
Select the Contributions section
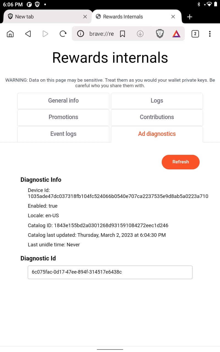pos(157,117)
